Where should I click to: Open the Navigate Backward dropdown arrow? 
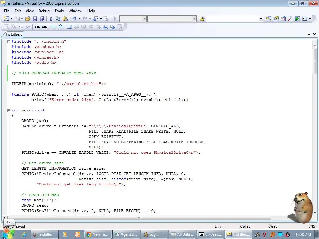(x=101, y=19)
